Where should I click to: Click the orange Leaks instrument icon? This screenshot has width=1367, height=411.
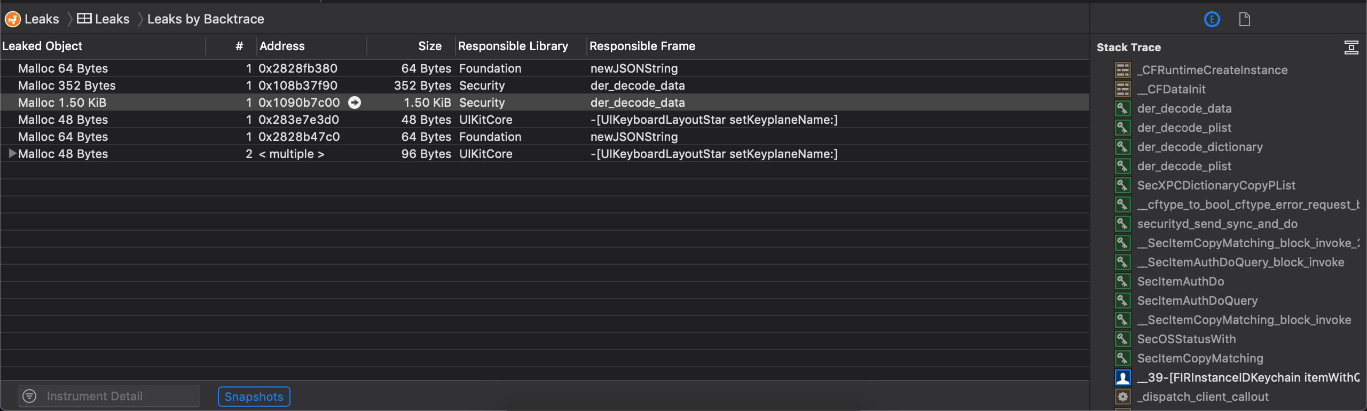point(12,19)
